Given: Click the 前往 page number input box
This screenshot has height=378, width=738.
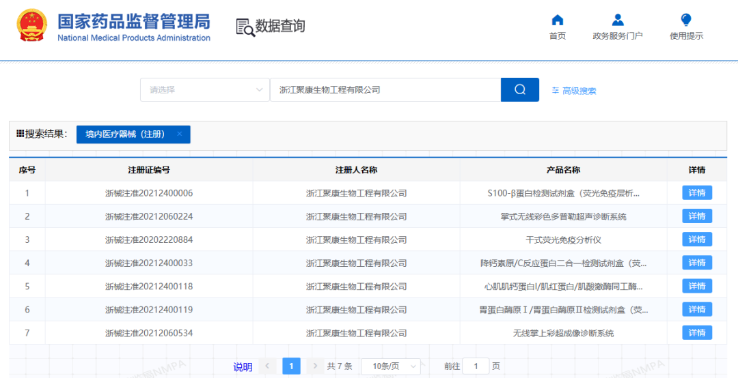Looking at the screenshot, I should (476, 366).
